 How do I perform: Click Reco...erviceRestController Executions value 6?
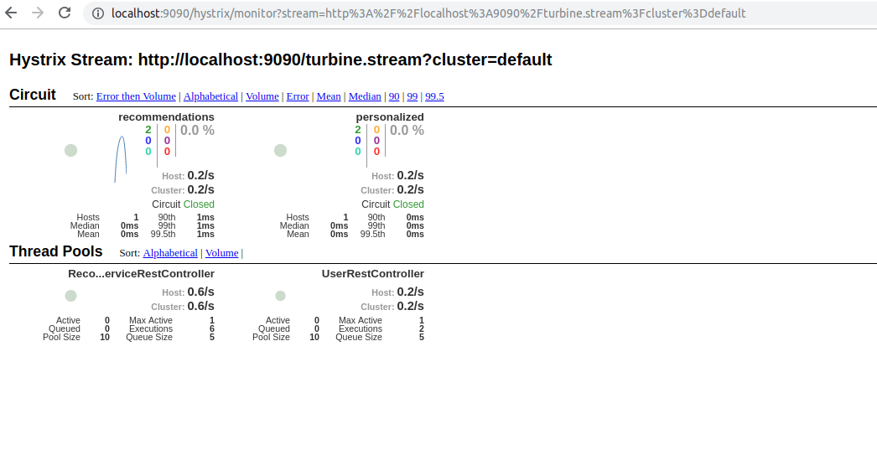tap(212, 328)
